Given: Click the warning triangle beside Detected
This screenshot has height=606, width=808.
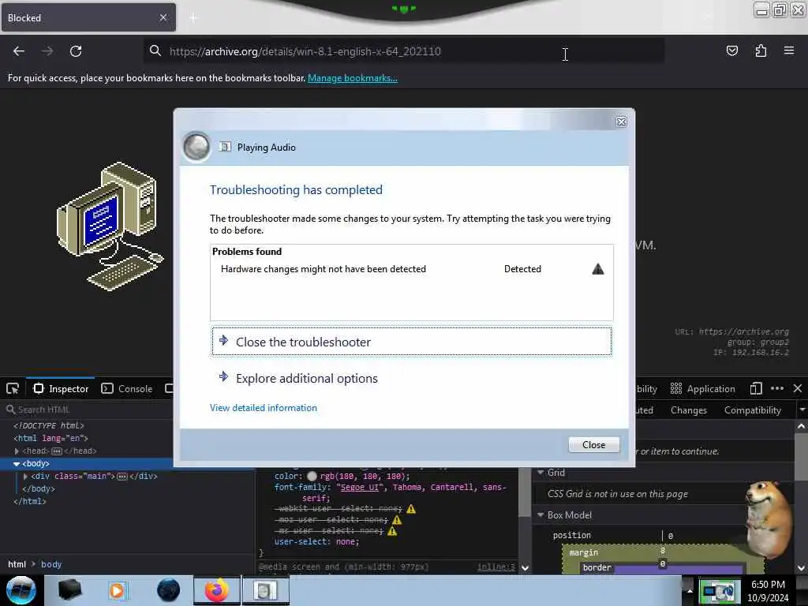Looking at the screenshot, I should [x=598, y=269].
